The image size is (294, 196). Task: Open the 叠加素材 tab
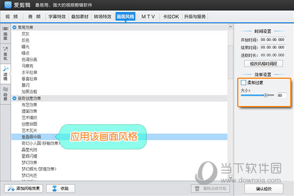coord(80,17)
